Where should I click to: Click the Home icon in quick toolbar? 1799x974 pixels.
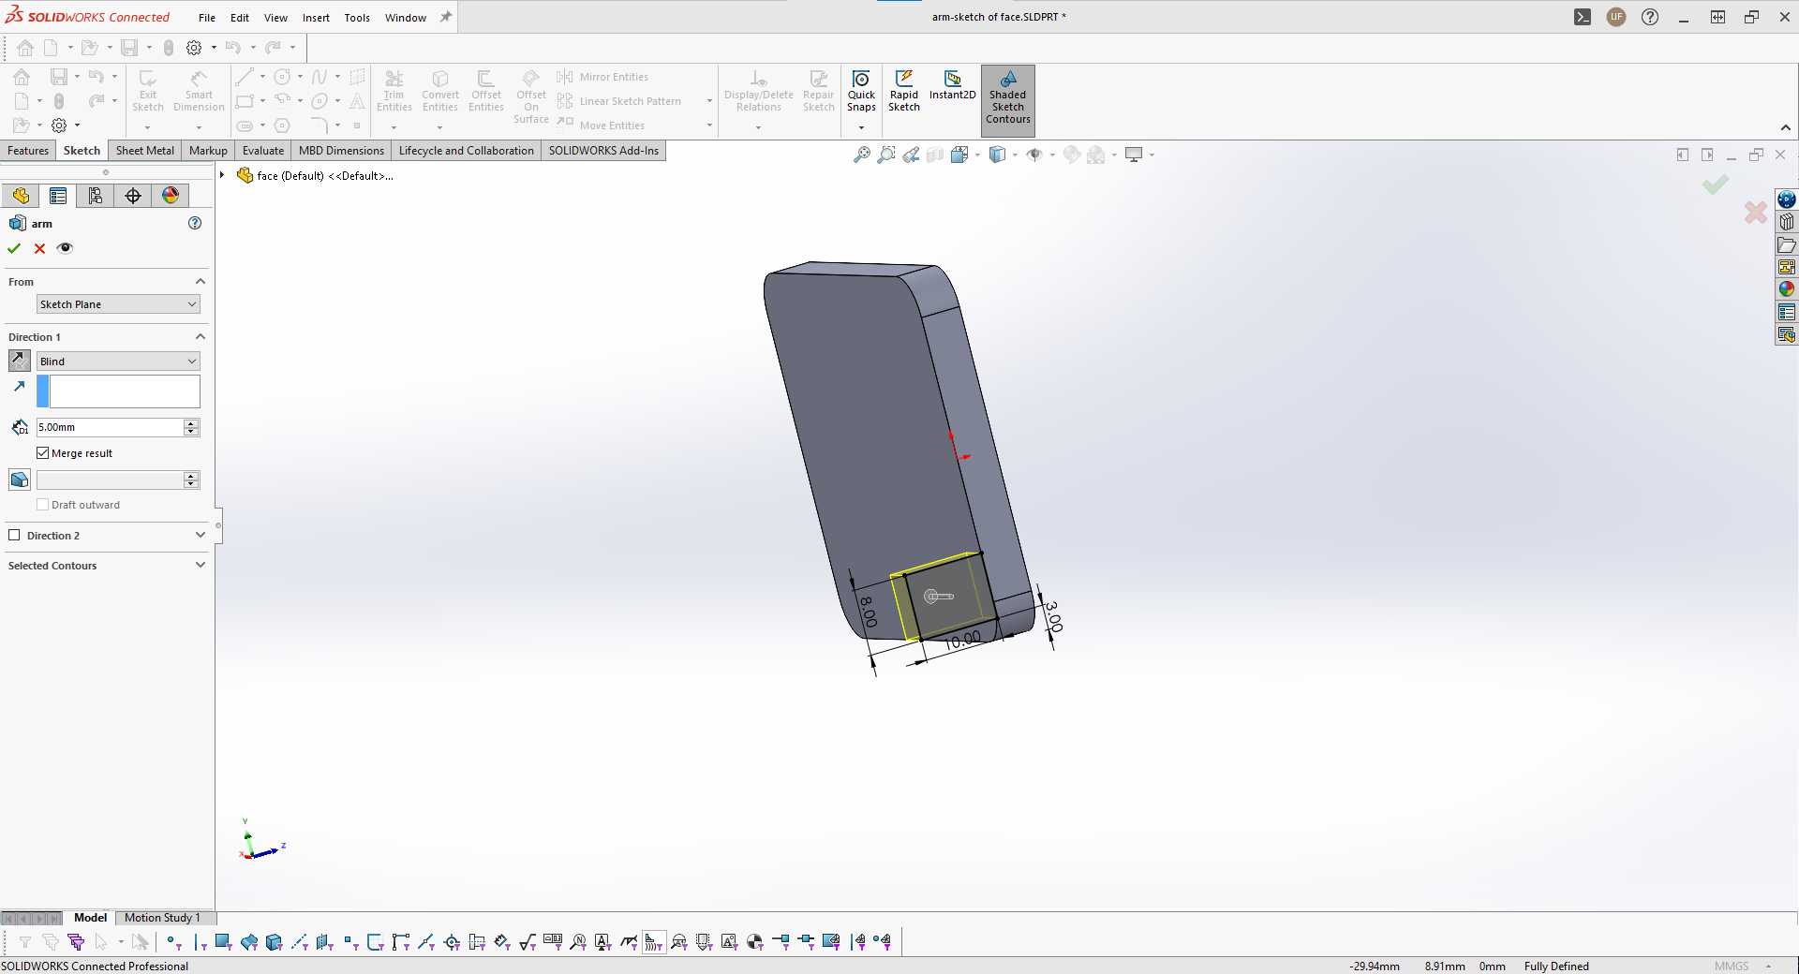(x=25, y=48)
